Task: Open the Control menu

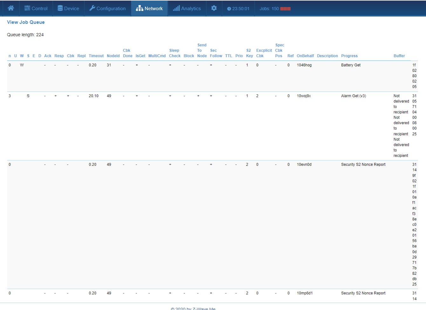Action: click(36, 8)
